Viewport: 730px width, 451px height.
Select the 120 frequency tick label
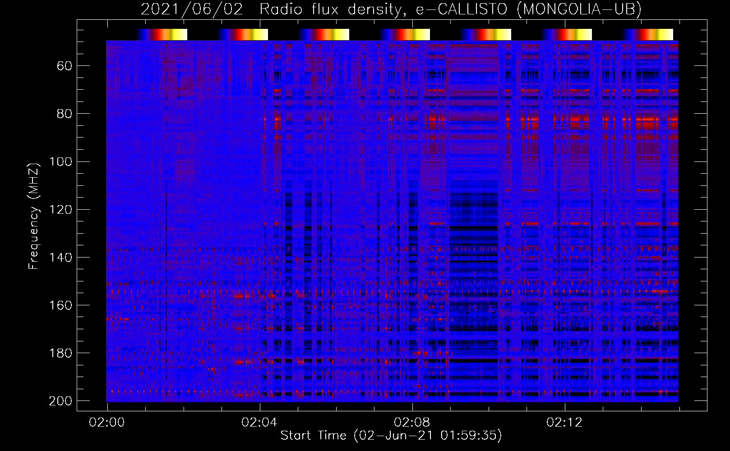tap(60, 210)
